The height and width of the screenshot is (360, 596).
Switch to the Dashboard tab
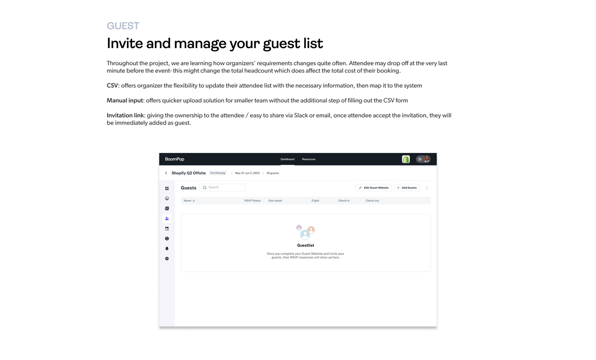[287, 159]
